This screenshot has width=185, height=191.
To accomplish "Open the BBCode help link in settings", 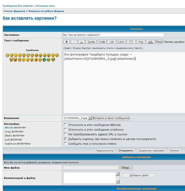I will coord(9,127).
